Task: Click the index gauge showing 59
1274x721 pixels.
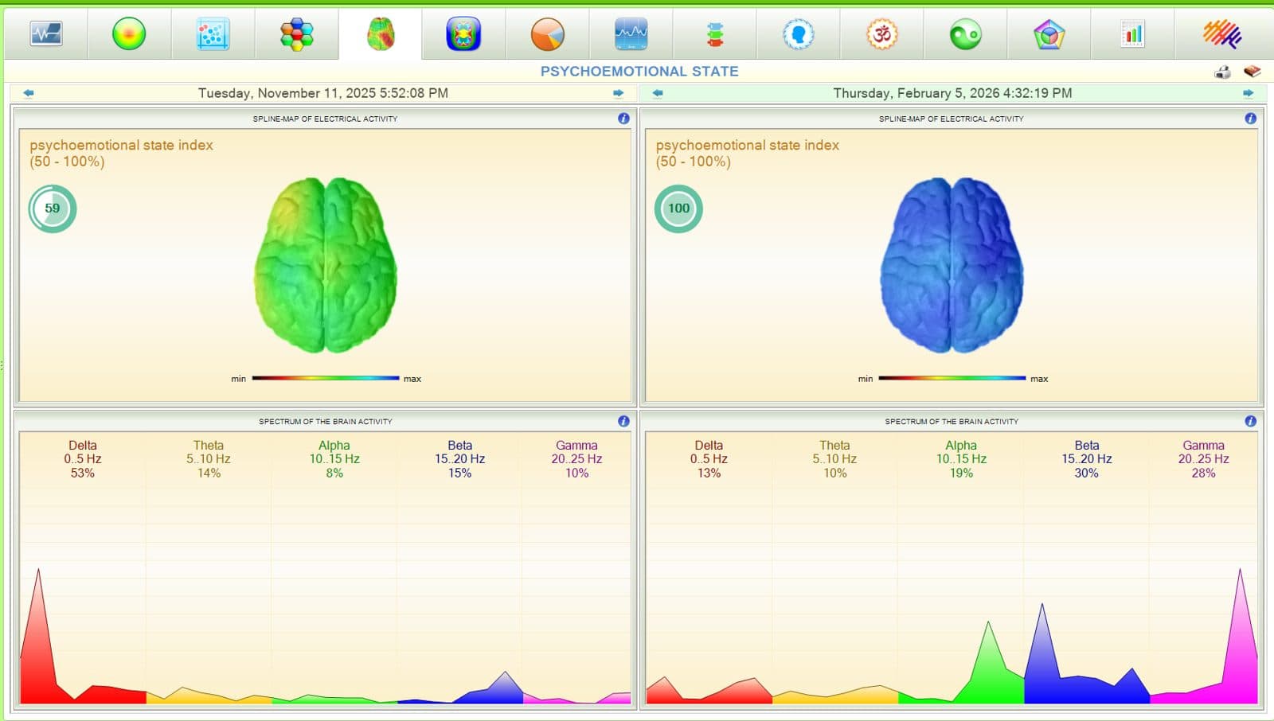Action: [53, 209]
